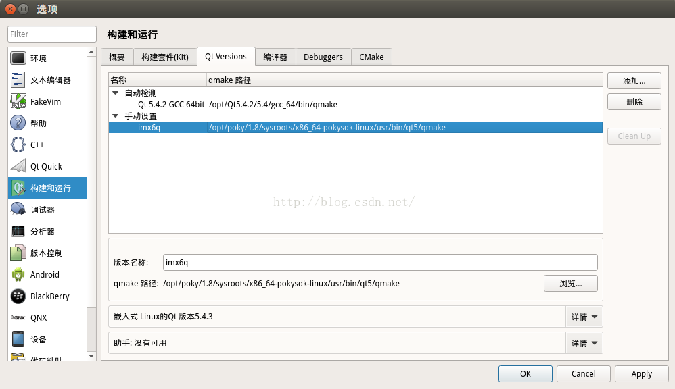Expand 详情 for 助手 row
Screen dimensions: 675x389
[x=584, y=343]
